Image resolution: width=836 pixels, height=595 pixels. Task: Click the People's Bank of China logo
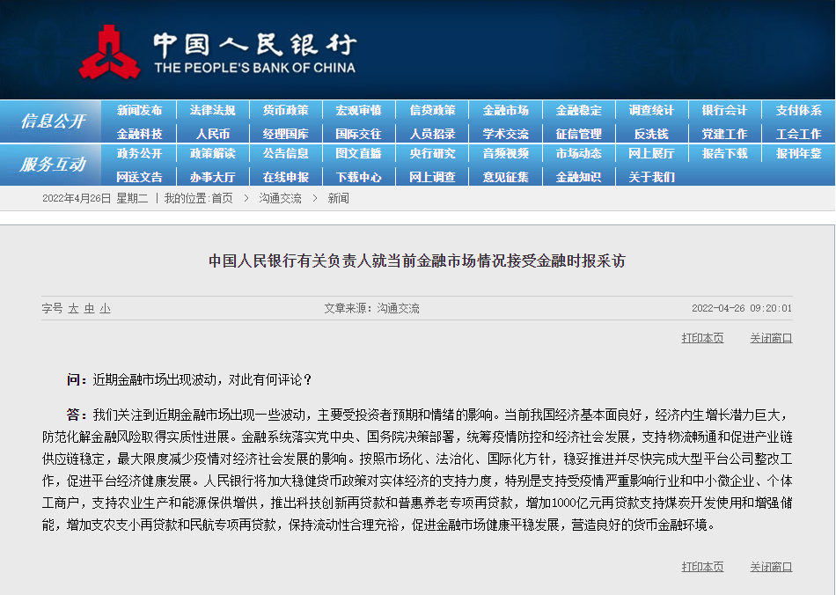pyautogui.click(x=217, y=52)
